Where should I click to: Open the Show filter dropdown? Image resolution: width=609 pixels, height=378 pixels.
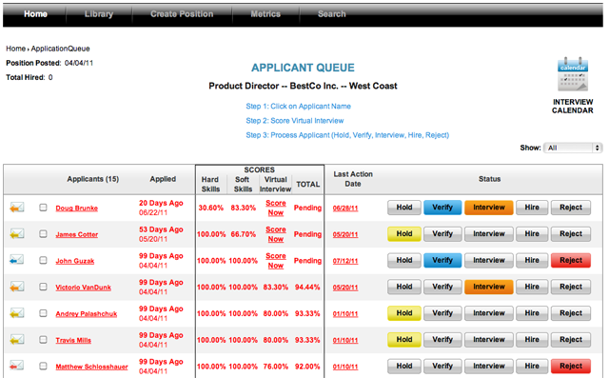pos(573,148)
